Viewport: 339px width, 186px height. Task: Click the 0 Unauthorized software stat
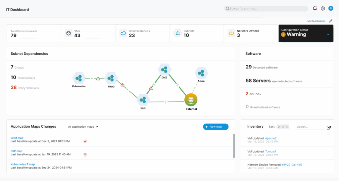point(263,107)
